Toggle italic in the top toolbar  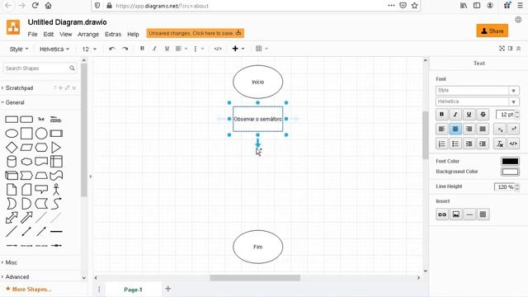coord(154,49)
